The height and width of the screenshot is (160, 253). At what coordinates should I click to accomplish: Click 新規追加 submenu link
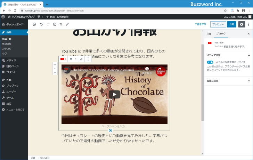[x=7, y=44]
